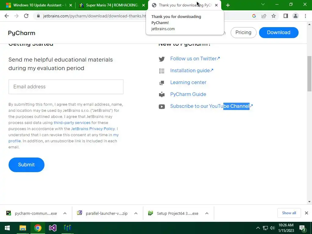Close the Windows 10 Update Assistant tab
Screen dimensions: 312x234
(71, 5)
